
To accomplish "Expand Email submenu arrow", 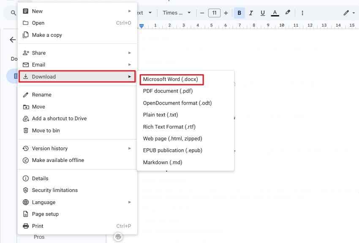I will pos(130,65).
